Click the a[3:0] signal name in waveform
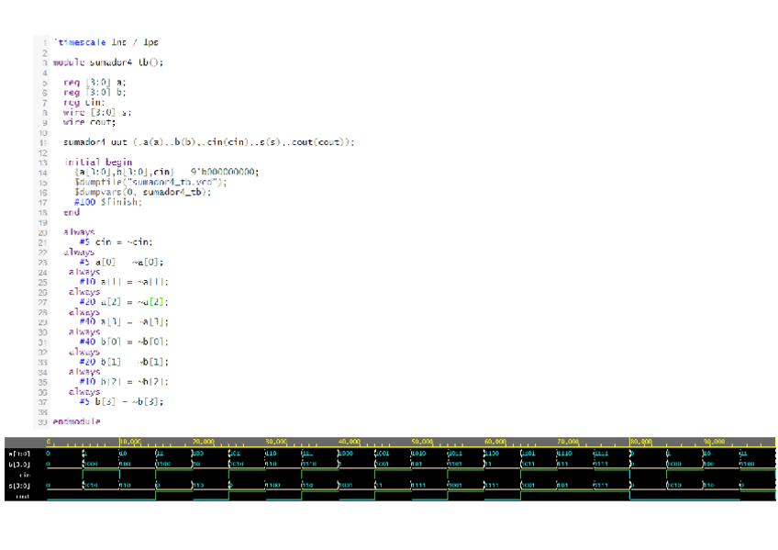This screenshot has height=550, width=778. click(18, 453)
